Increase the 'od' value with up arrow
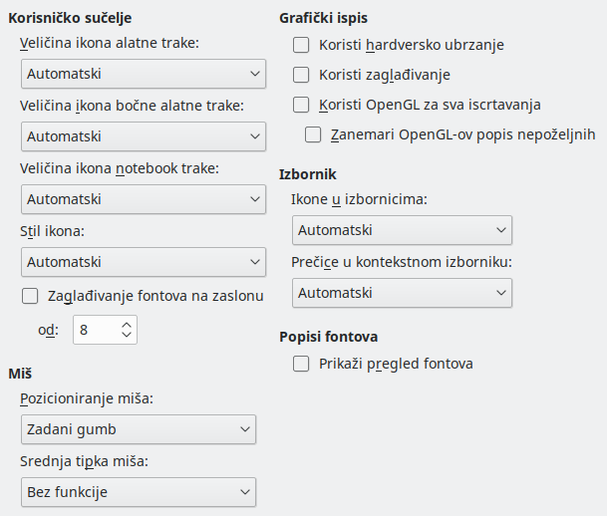607x516 pixels. coord(127,326)
